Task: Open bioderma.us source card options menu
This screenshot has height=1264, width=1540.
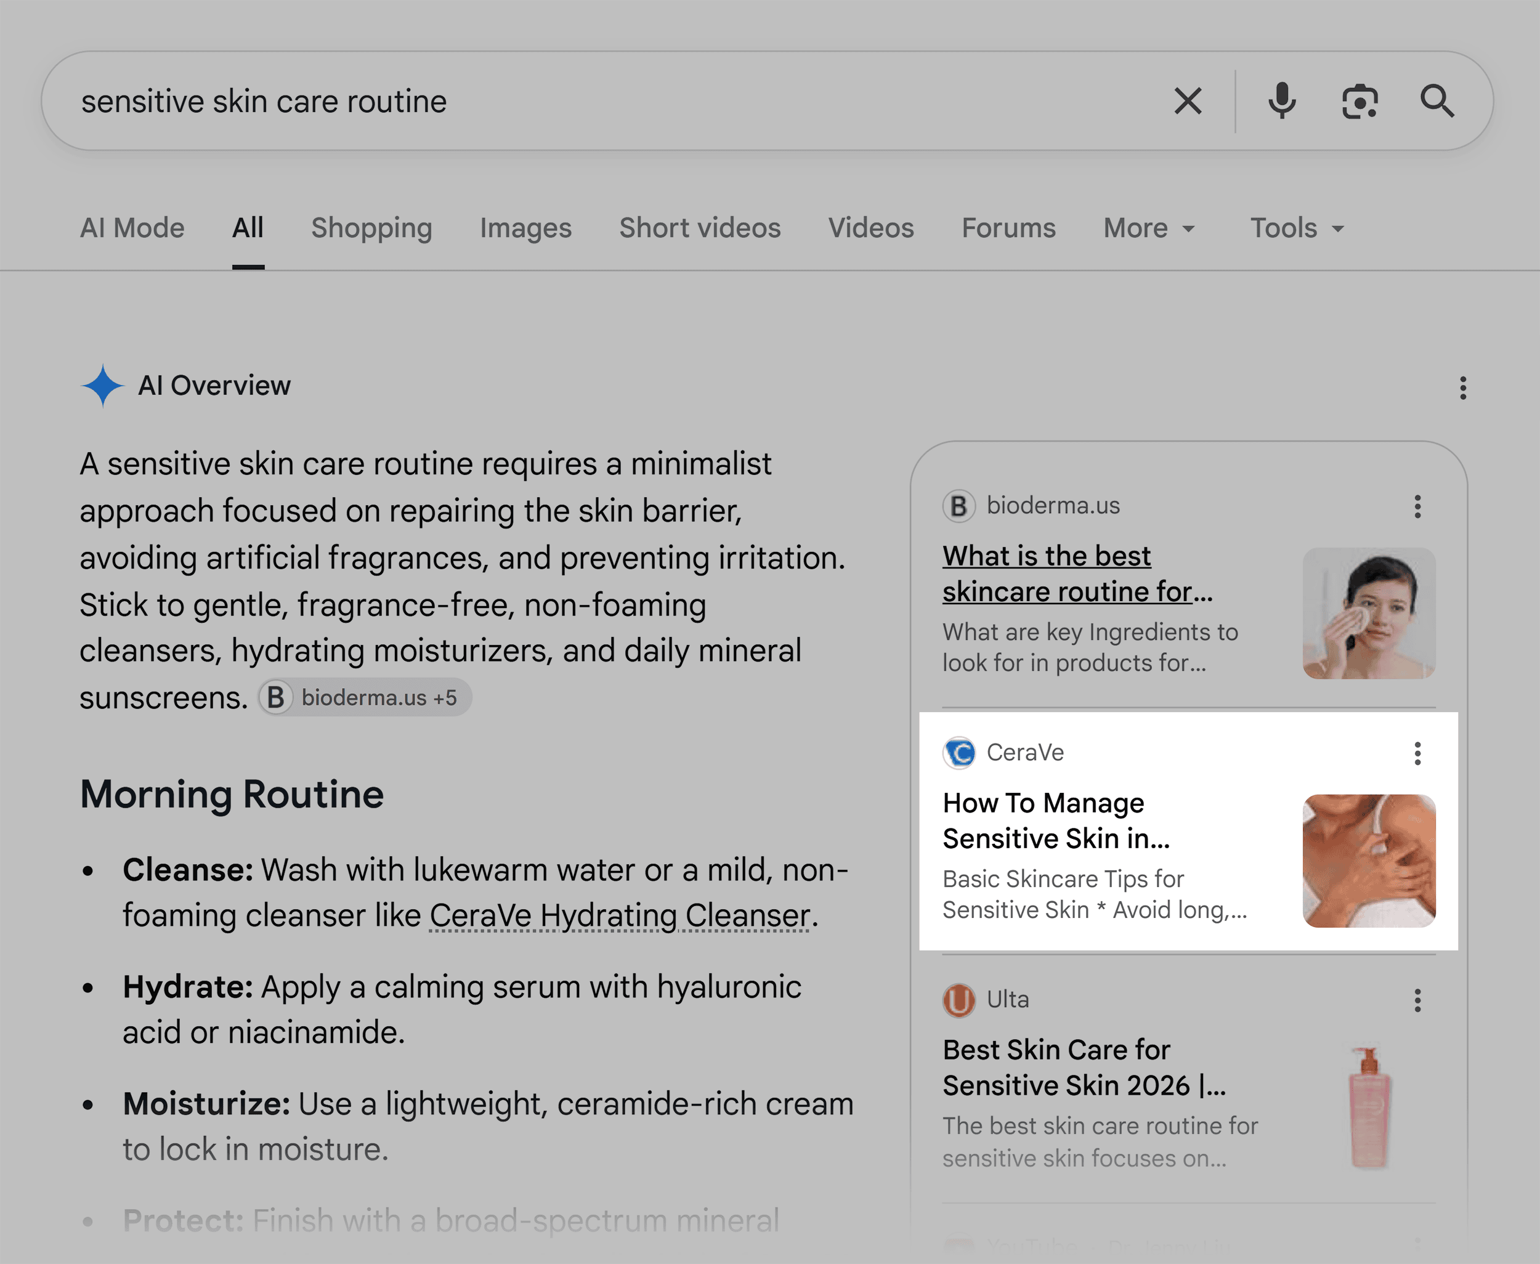Action: coord(1417,506)
